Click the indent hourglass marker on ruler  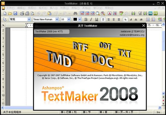pyautogui.click(x=27, y=25)
